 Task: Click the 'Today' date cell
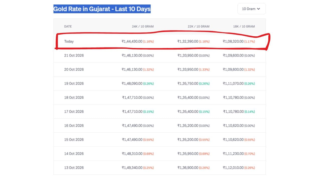tap(69, 41)
